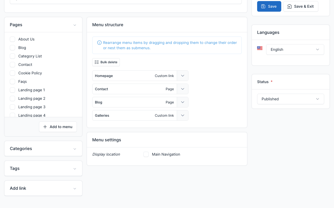Viewport: 334px width, 208px height.
Task: Open the English language dropdown
Action: 295,49
